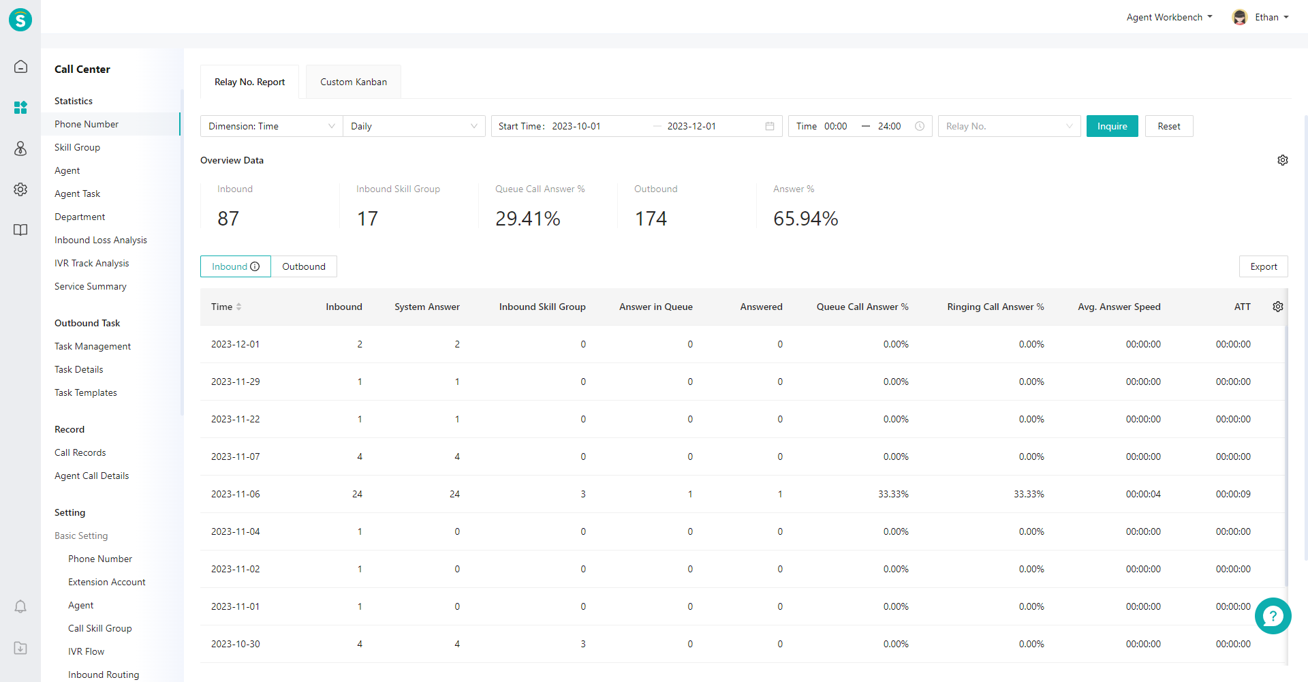Open the Dimension: Time dropdown
Viewport: 1308px width, 682px height.
(x=272, y=126)
